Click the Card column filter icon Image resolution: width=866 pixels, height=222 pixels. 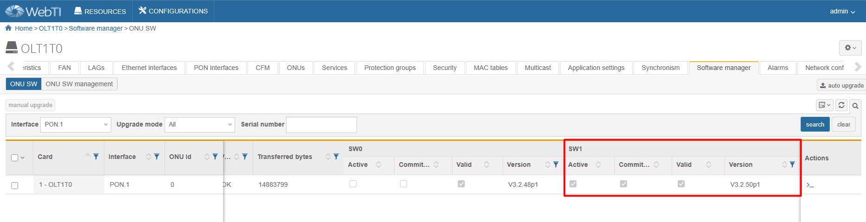[96, 157]
